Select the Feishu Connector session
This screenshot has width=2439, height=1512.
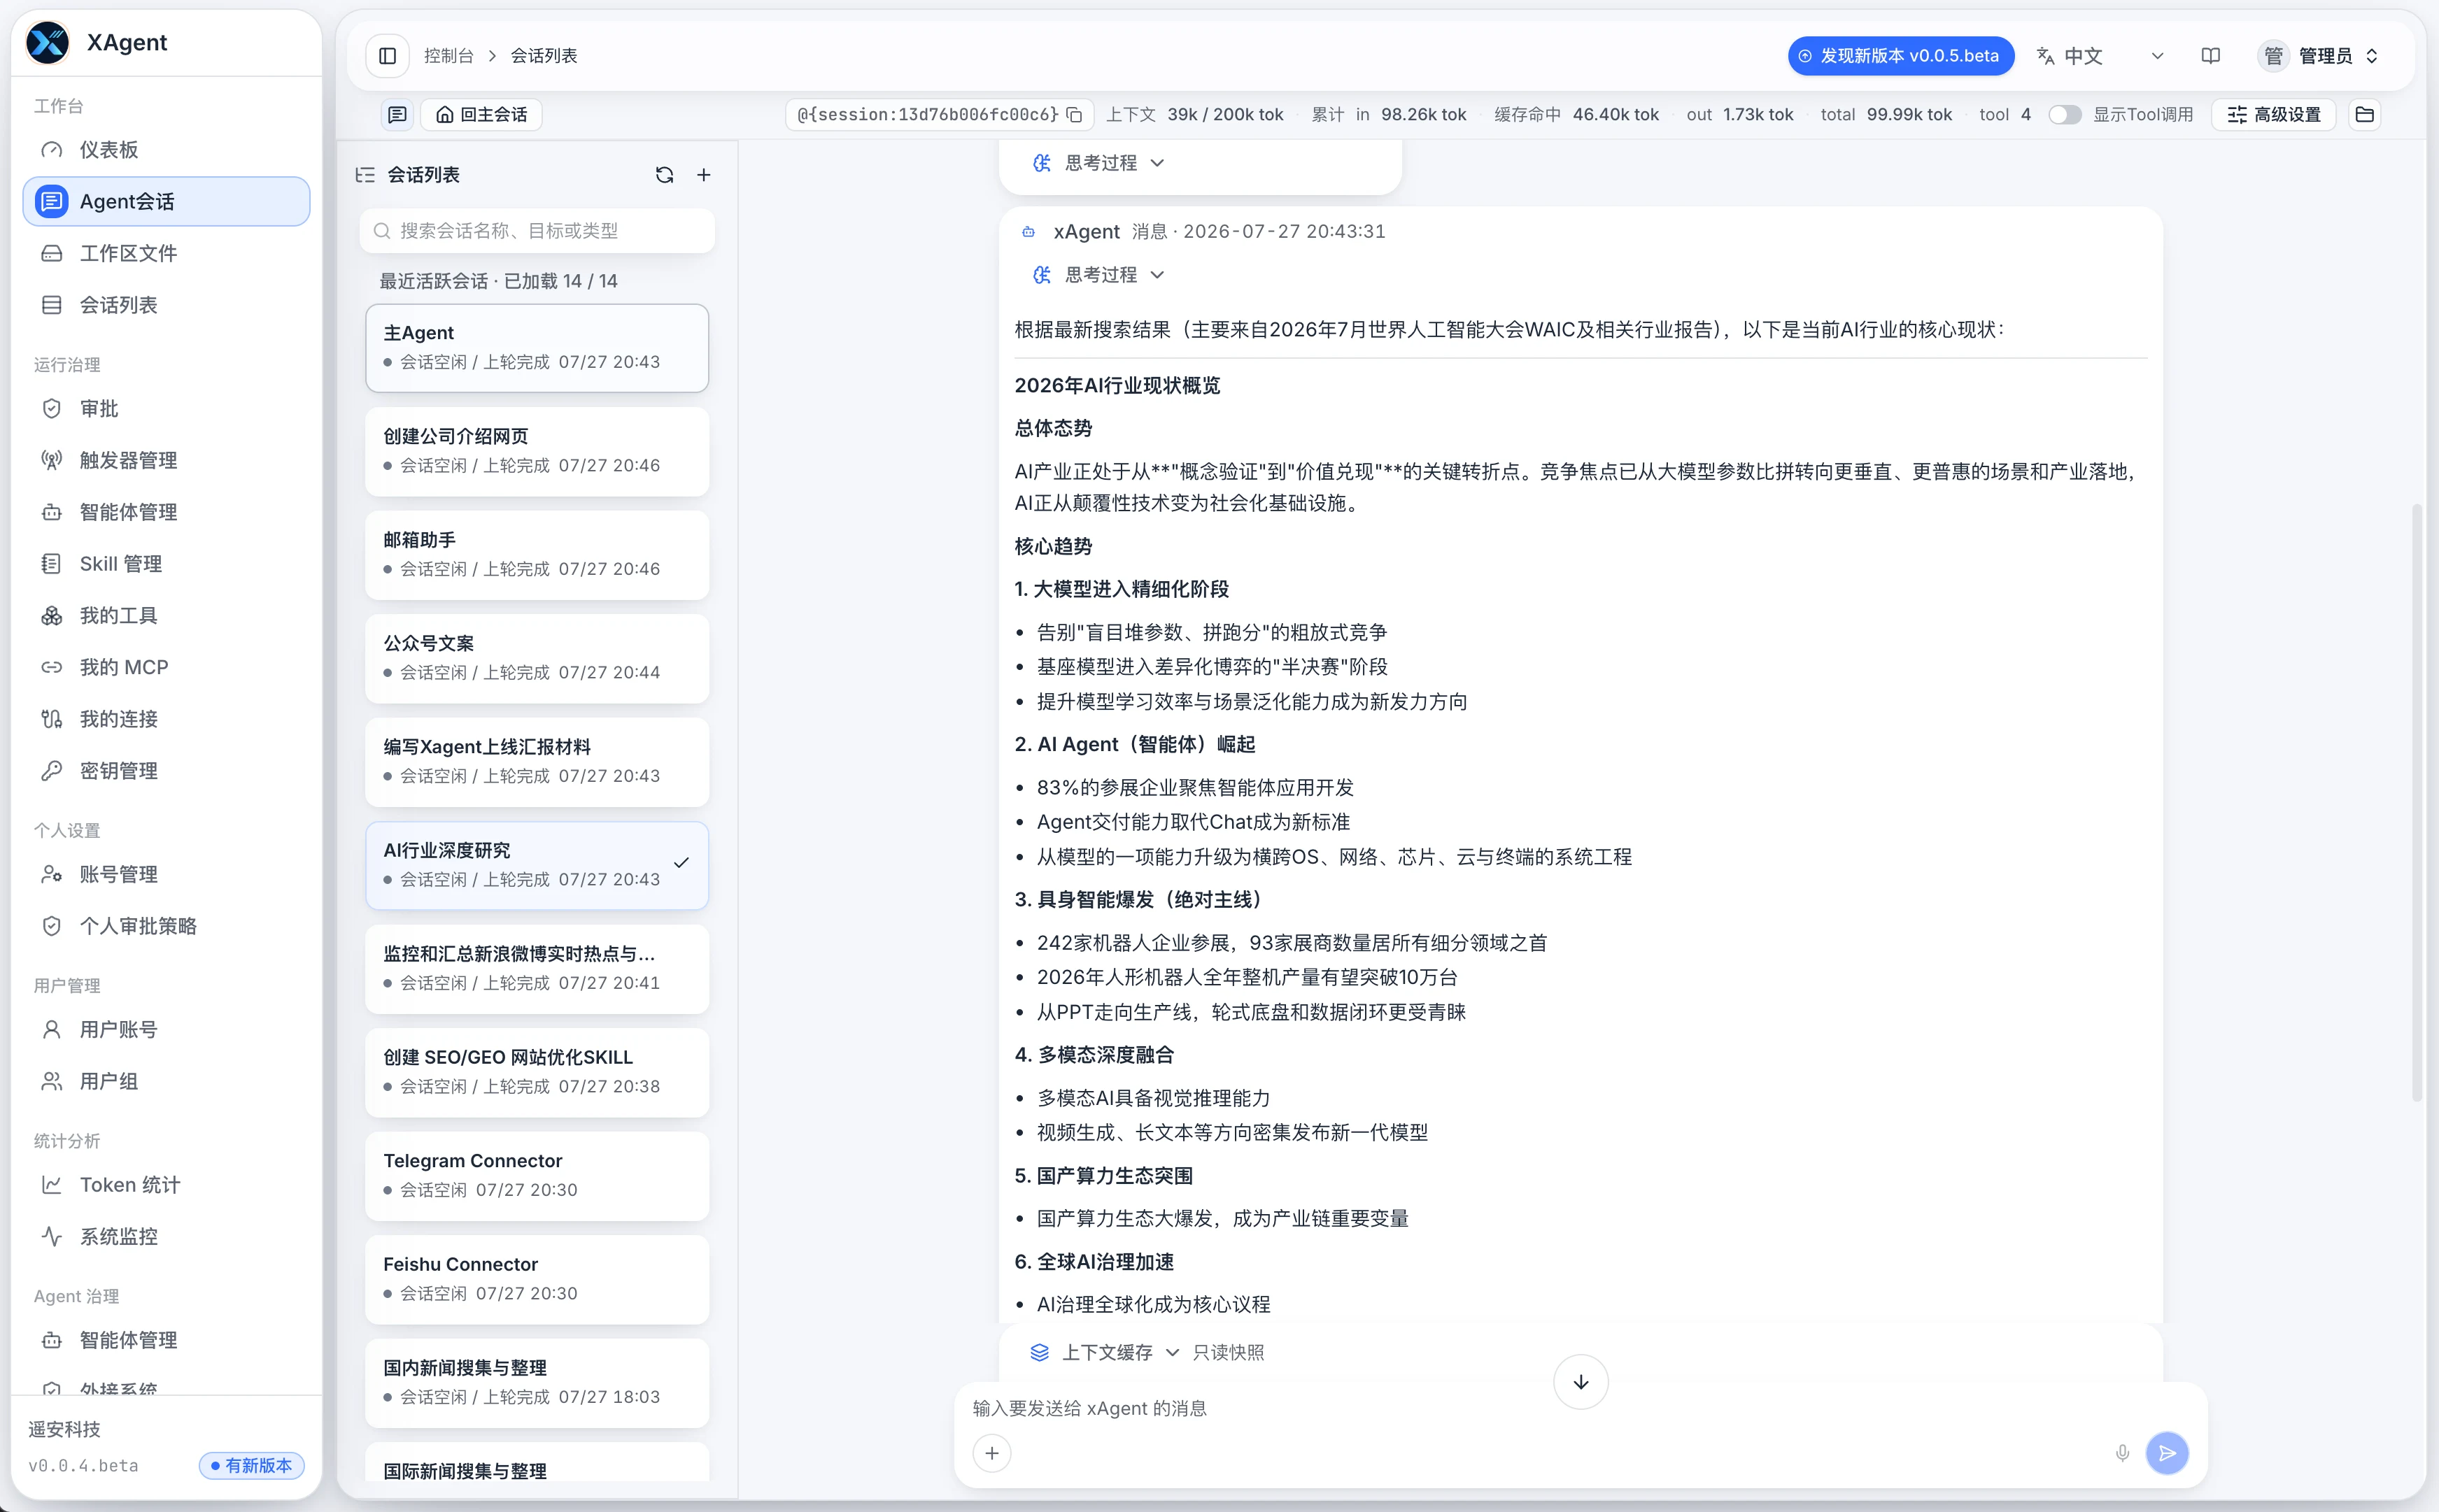point(537,1279)
